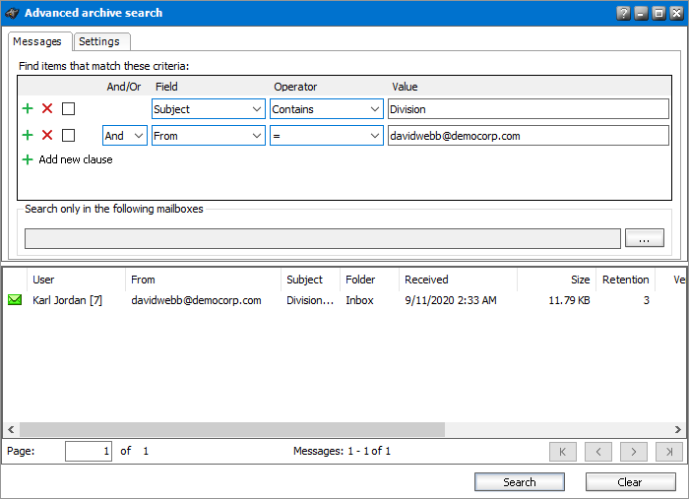Viewport: 689px width, 499px height.
Task: Go to the last page of results
Action: [668, 452]
